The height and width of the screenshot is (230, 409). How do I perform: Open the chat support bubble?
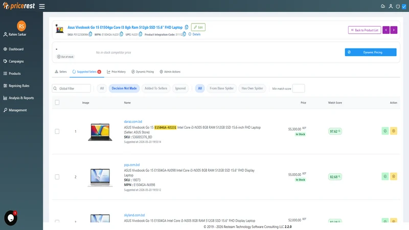coord(11,218)
